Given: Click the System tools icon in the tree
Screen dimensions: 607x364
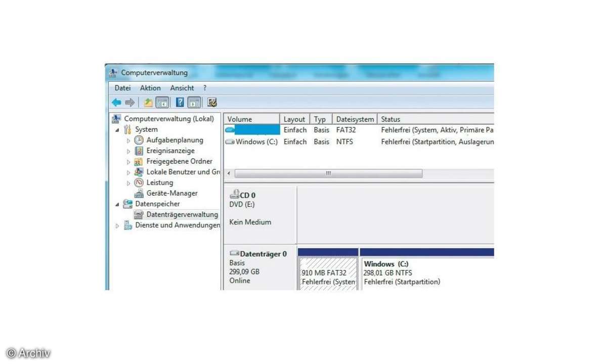Looking at the screenshot, I should [x=128, y=130].
